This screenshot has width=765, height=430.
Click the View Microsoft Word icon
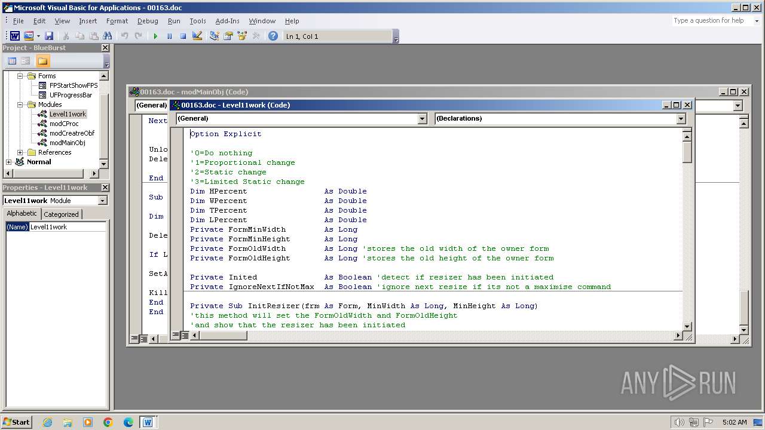coord(15,36)
